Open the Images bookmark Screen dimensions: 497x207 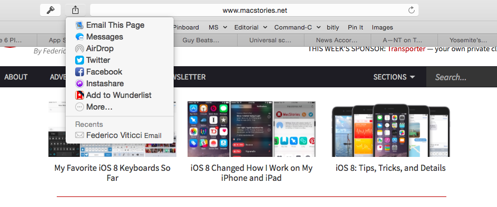382,28
